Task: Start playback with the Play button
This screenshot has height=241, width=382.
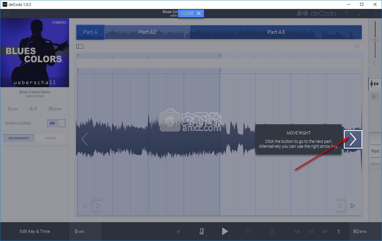Action: [x=225, y=231]
